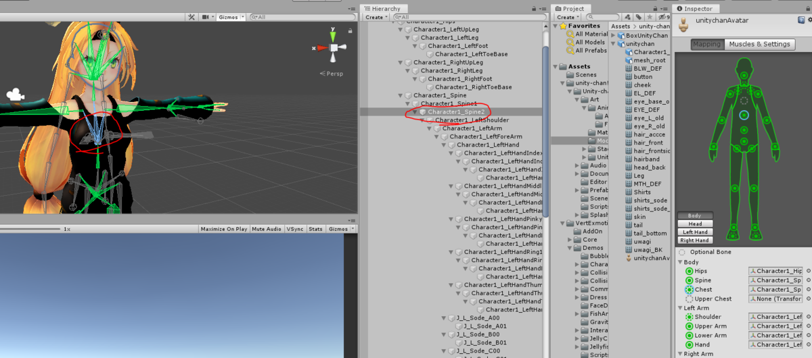Click the search by label icon in Project

point(638,17)
